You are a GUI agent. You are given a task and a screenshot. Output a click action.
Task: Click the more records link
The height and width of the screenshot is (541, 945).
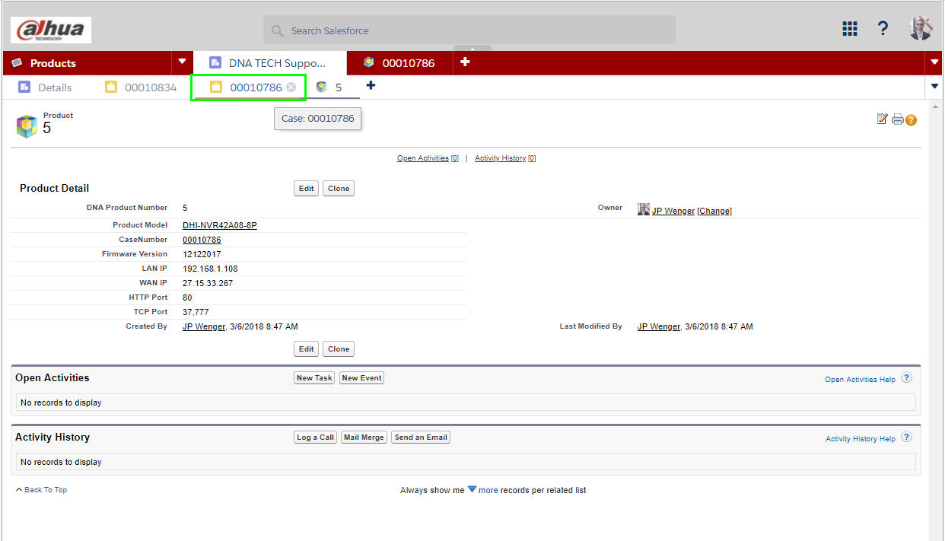click(488, 491)
